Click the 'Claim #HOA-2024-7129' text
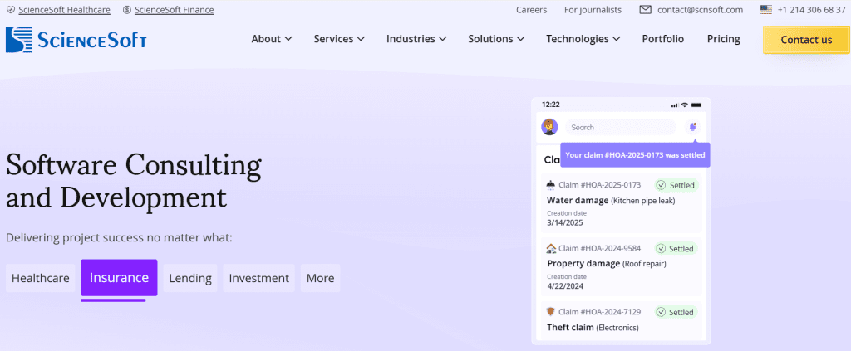 600,312
